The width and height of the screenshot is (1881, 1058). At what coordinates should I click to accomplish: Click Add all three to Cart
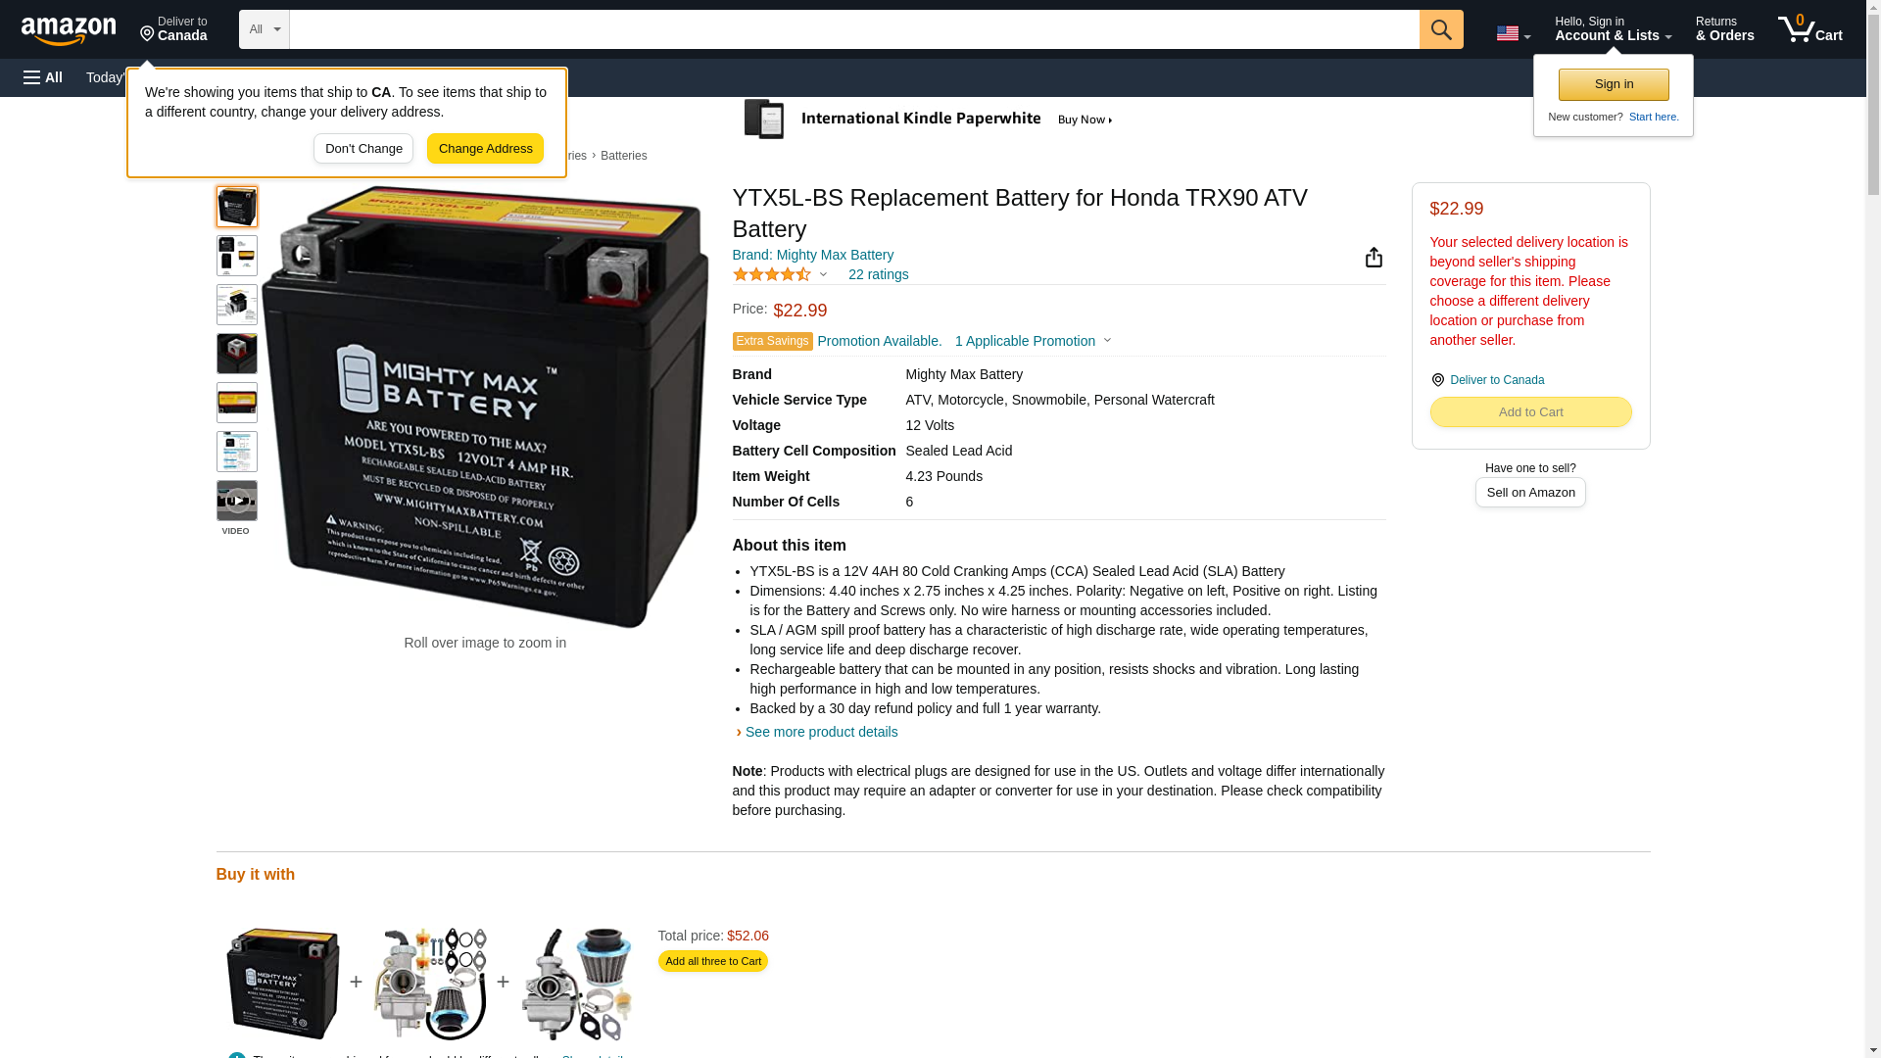[712, 961]
